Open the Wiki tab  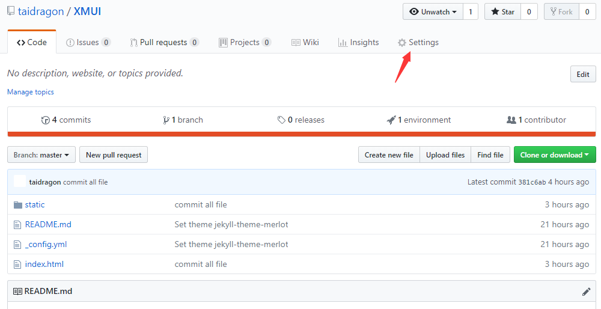click(305, 42)
